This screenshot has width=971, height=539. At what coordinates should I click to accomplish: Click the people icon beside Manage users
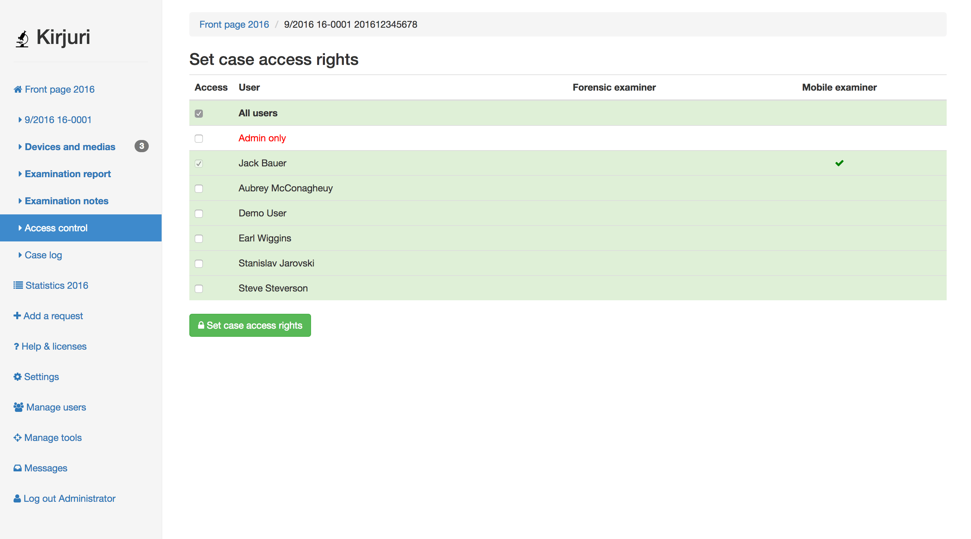(18, 407)
